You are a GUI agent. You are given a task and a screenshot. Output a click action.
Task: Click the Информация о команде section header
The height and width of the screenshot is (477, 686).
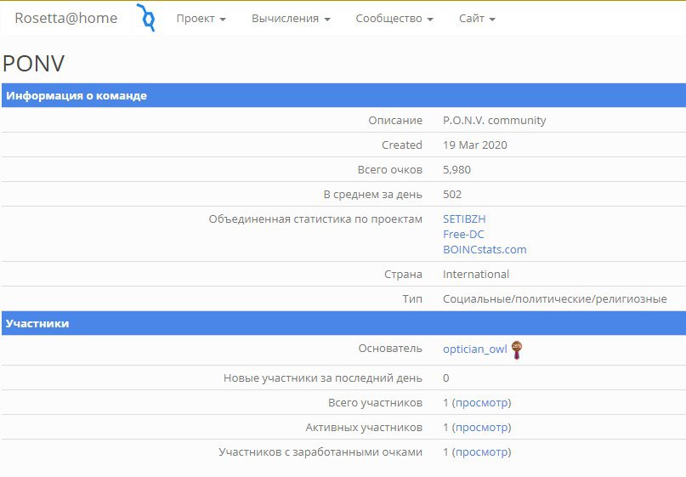344,95
